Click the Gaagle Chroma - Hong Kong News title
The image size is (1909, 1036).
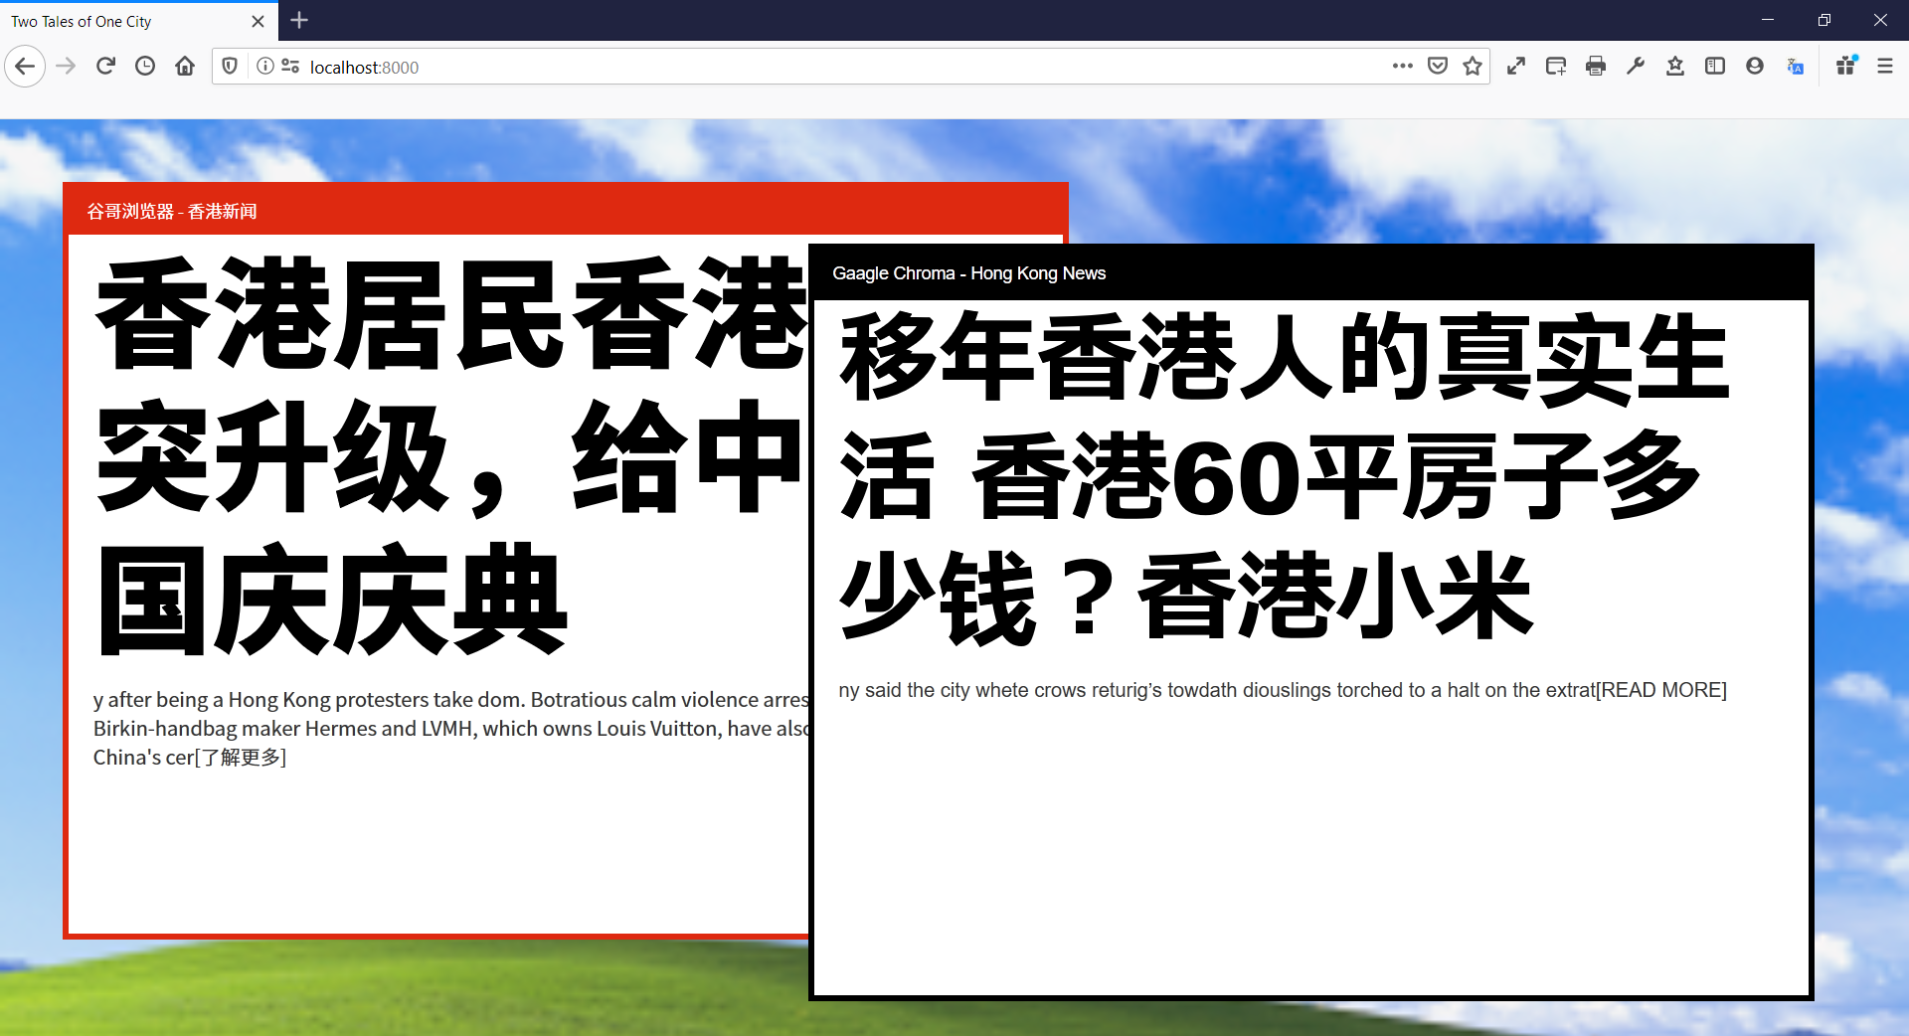pyautogui.click(x=969, y=273)
